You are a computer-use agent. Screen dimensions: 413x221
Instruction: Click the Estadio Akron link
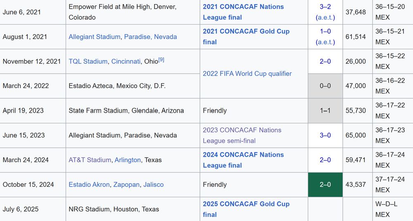pos(89,185)
